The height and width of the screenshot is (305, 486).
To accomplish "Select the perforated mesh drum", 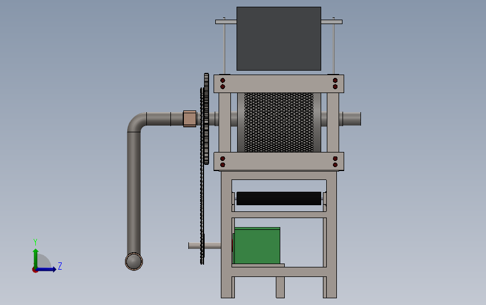I will (279, 122).
